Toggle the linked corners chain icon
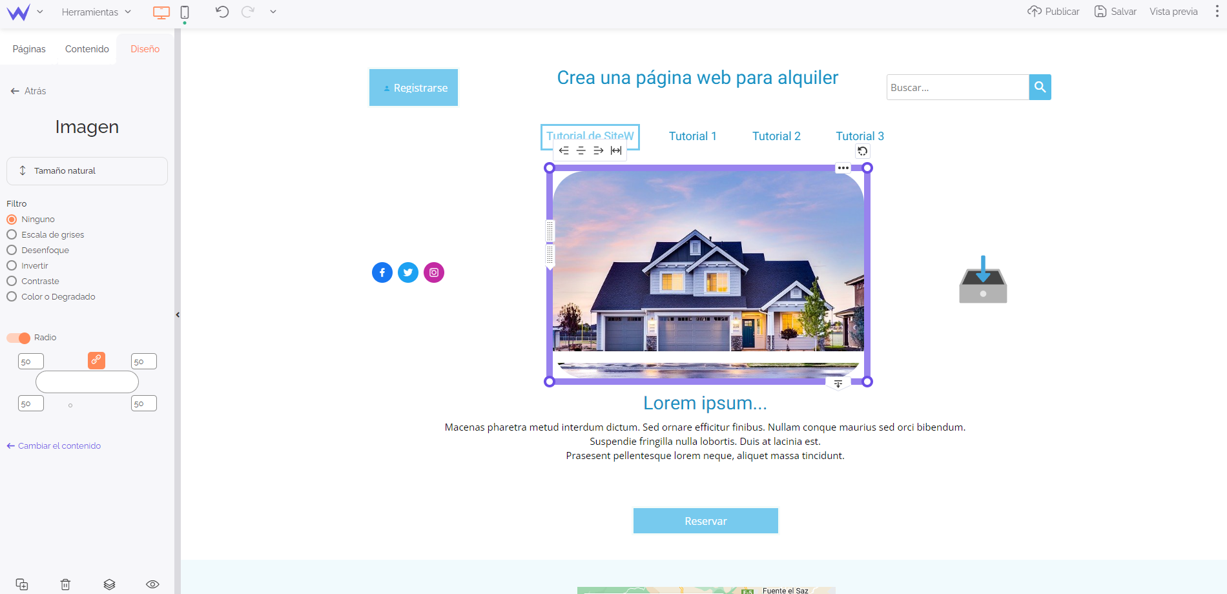Image resolution: width=1227 pixels, height=594 pixels. (x=96, y=360)
